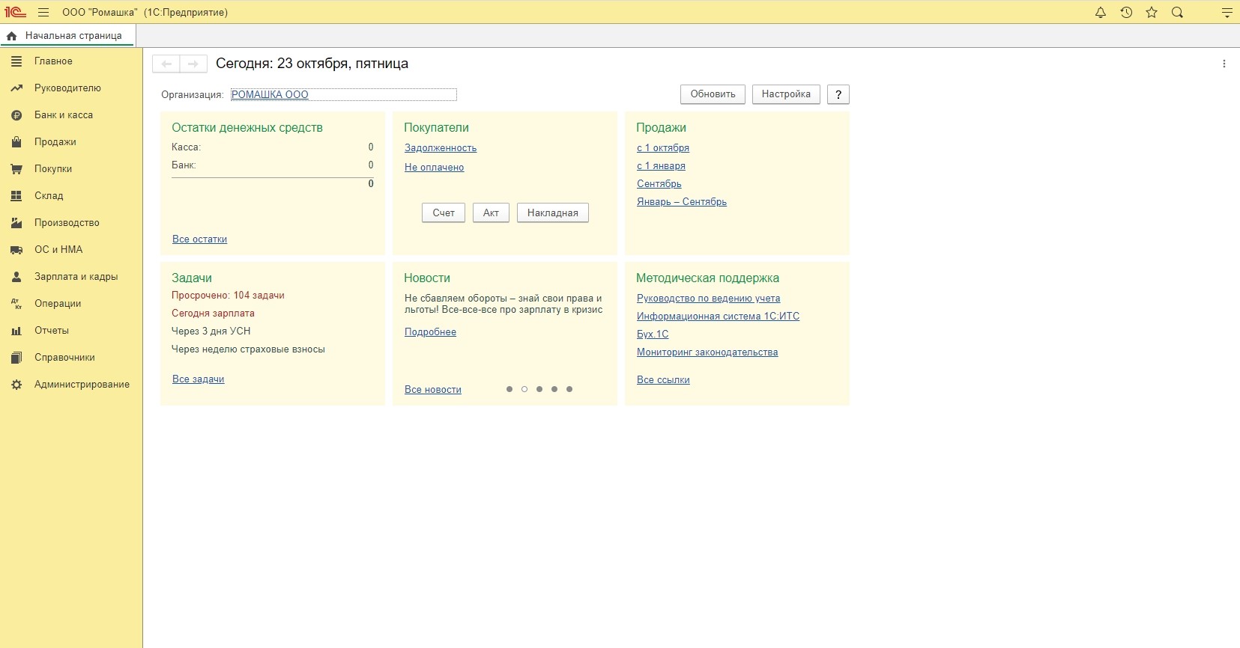
Task: Open the Зарплата и кадры section
Action: pyautogui.click(x=76, y=277)
